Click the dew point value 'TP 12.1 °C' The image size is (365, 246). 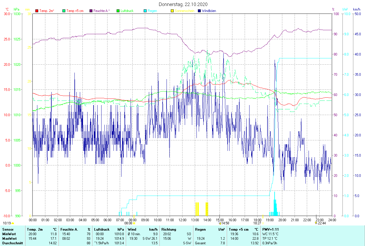(270, 239)
